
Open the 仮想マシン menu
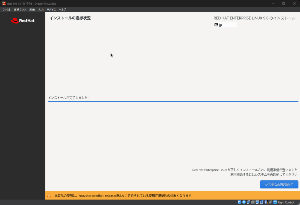pos(20,10)
